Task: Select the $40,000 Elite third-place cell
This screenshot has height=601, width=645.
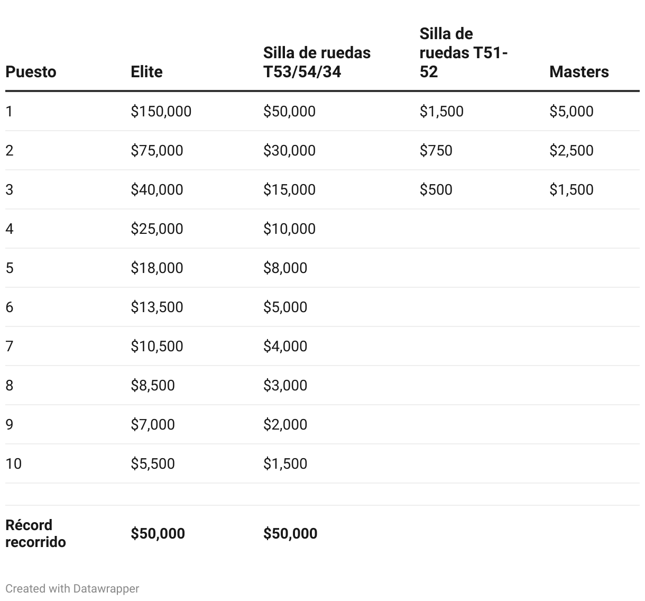Action: click(x=157, y=190)
